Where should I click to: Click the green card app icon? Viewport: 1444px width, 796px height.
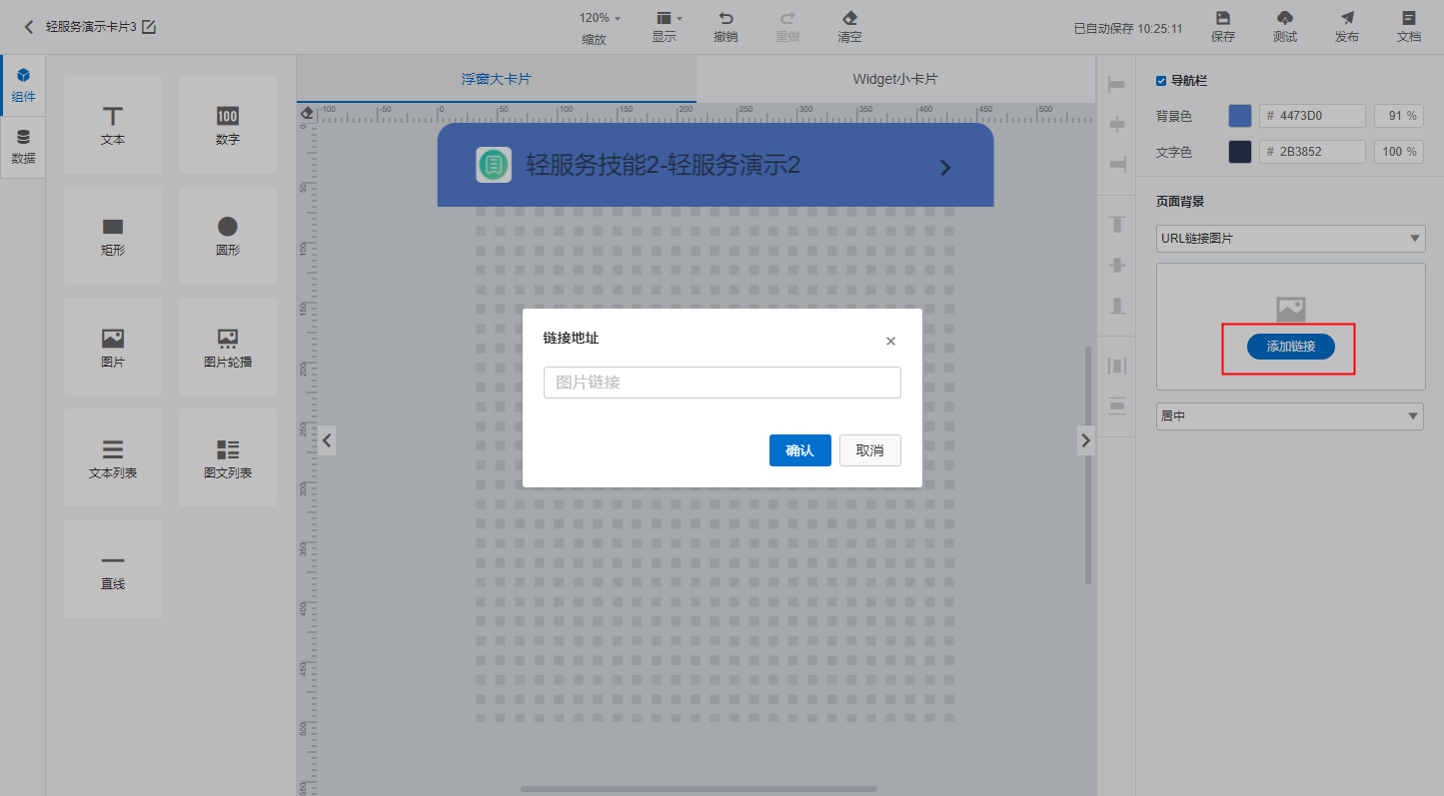[x=494, y=165]
